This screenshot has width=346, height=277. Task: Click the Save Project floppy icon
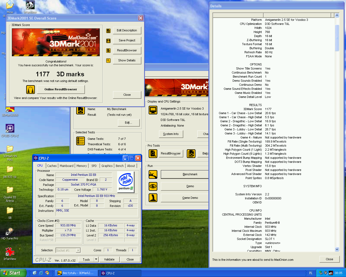(108, 41)
